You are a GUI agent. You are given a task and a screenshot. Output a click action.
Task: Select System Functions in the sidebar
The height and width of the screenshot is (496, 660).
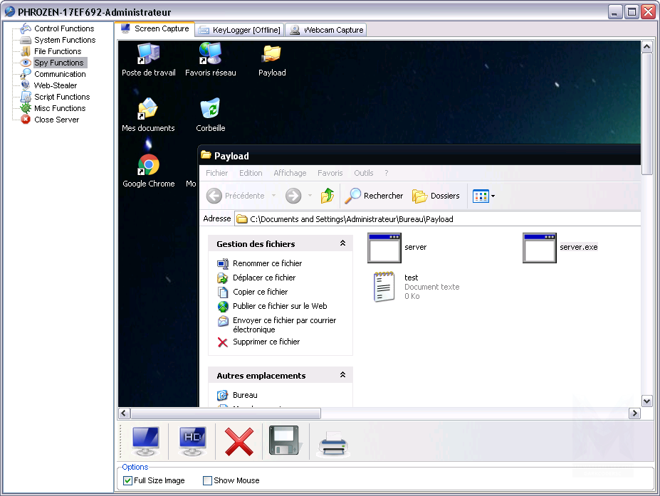click(x=65, y=40)
